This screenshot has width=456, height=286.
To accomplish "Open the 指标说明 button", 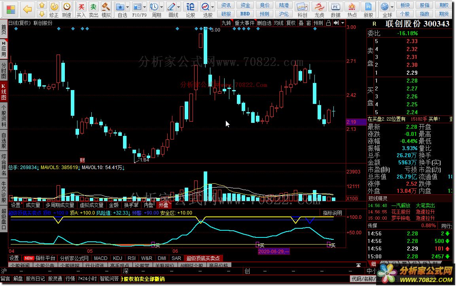I will [x=332, y=213].
